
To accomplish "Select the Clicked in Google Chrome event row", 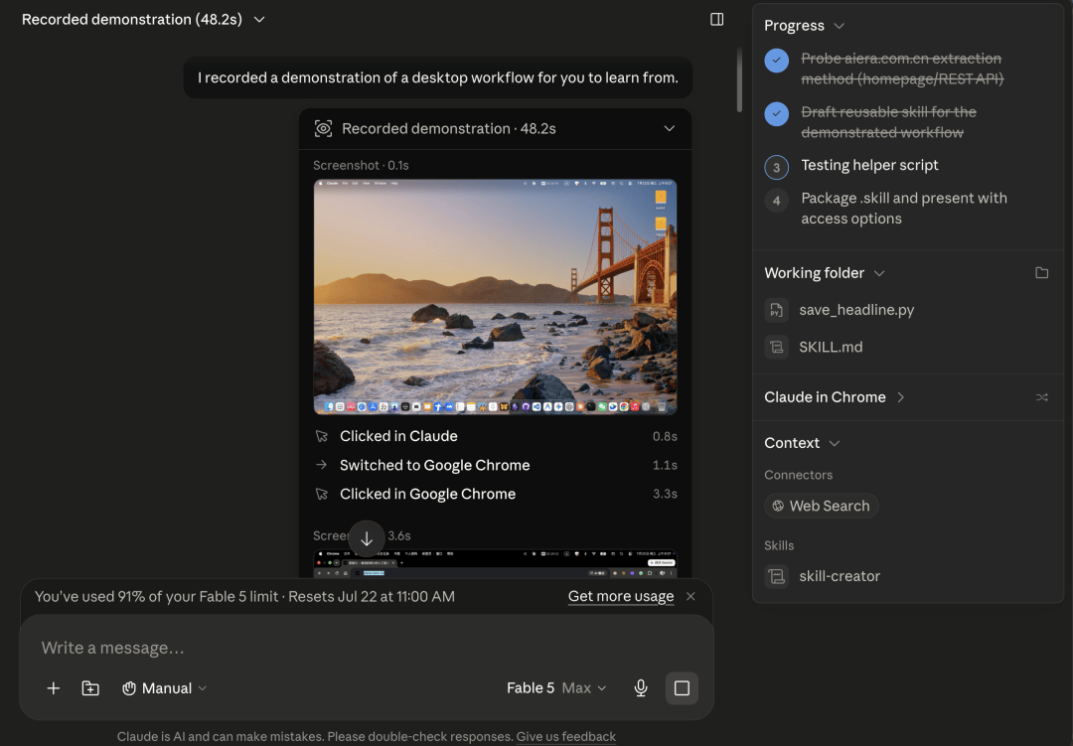I will click(496, 494).
